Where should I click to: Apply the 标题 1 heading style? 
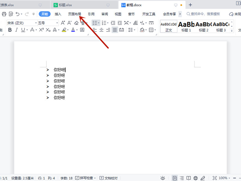(x=186, y=26)
